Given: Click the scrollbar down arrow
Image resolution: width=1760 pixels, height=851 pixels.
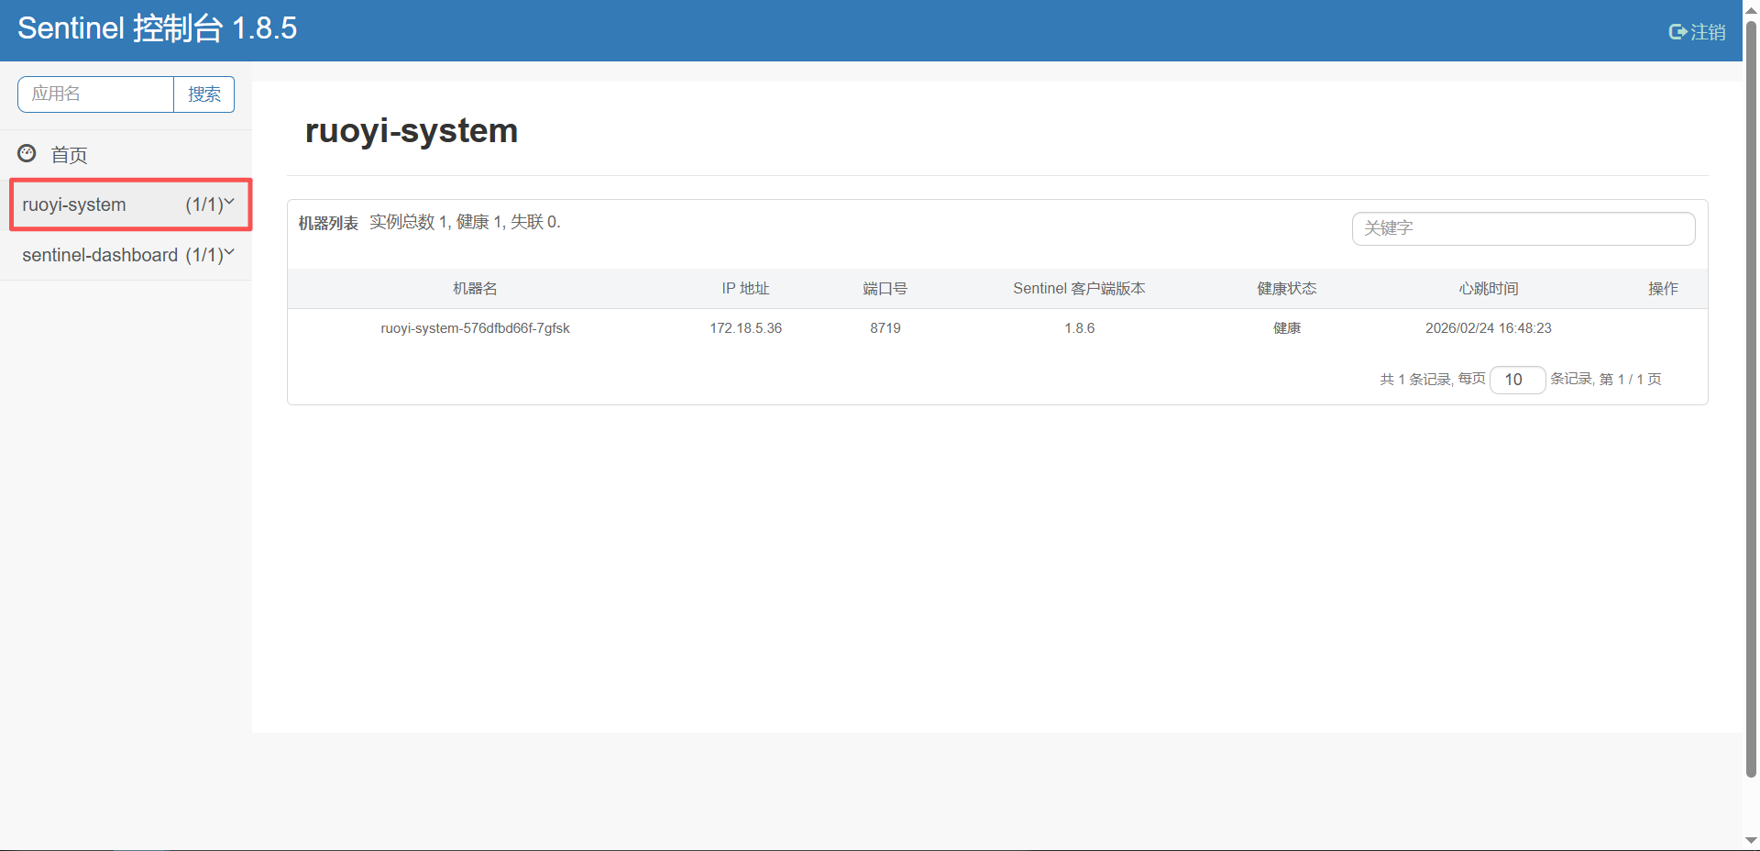Looking at the screenshot, I should [x=1751, y=841].
